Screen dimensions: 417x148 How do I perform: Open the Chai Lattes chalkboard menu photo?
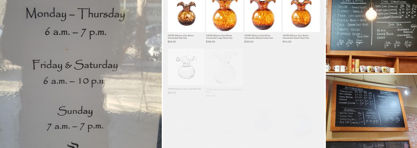point(371,36)
